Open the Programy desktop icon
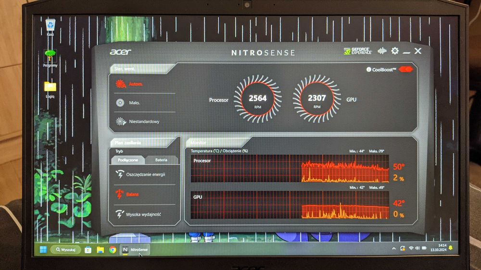Image resolution: width=481 pixels, height=270 pixels. (50, 59)
